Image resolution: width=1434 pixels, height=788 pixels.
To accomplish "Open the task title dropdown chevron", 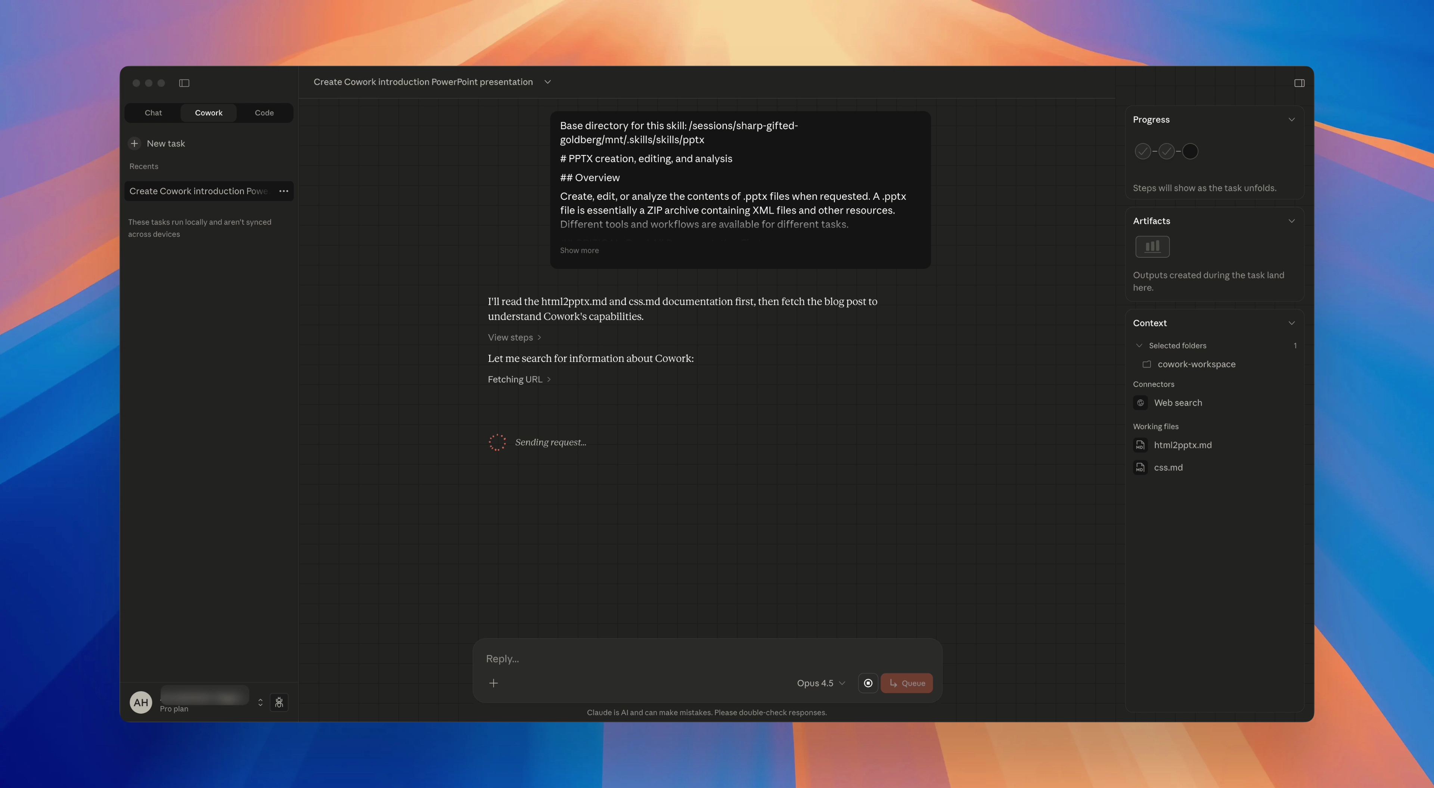I will 548,82.
